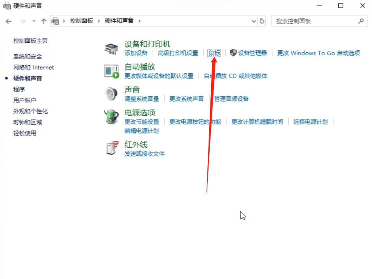372x279 pixels.
Task: Select 控制面板 in the breadcrumb
Action: 81,21
